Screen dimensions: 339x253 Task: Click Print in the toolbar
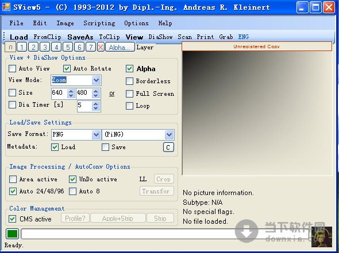pos(205,37)
